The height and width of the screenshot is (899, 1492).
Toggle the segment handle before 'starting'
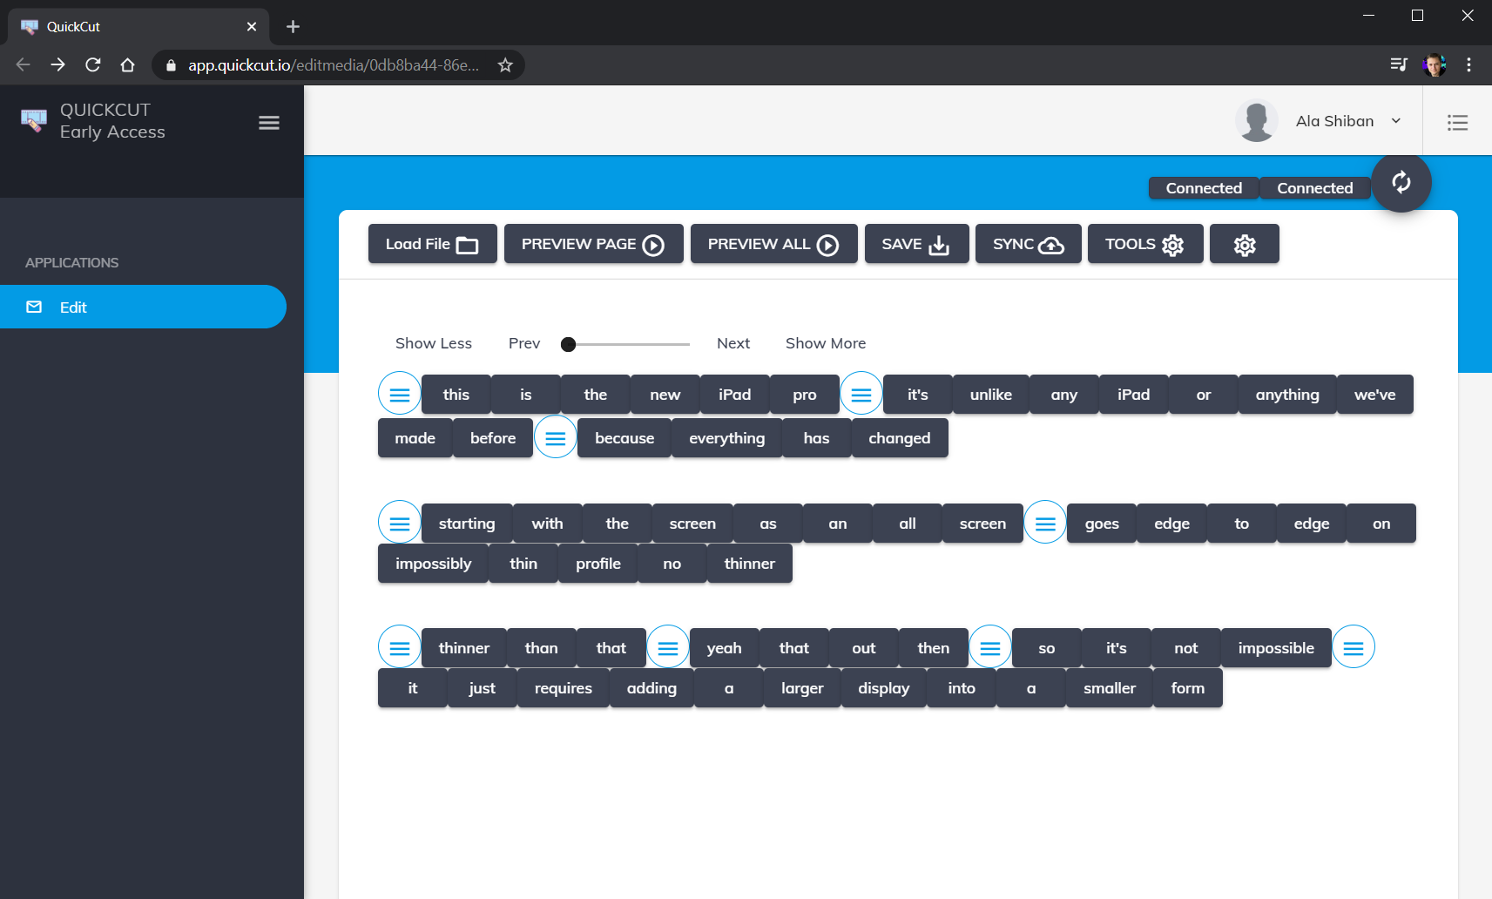[x=399, y=523]
